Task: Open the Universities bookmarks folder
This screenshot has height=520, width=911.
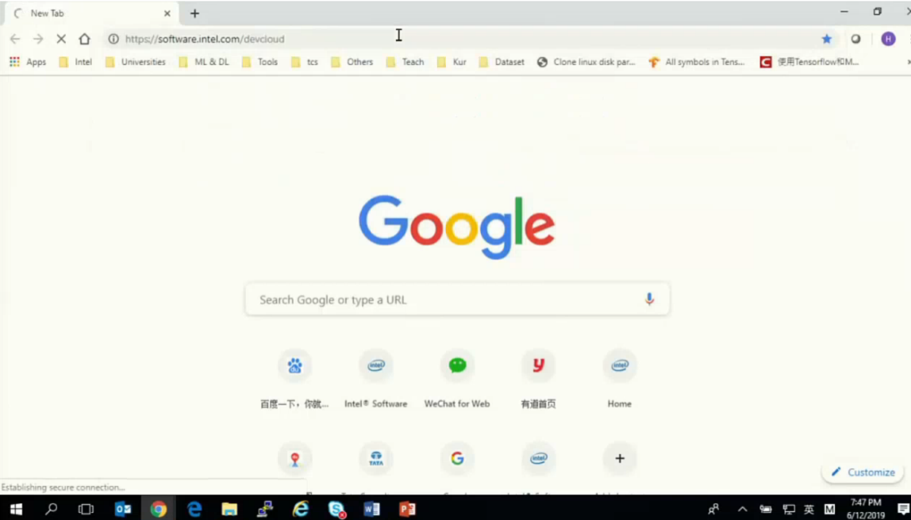Action: [136, 62]
